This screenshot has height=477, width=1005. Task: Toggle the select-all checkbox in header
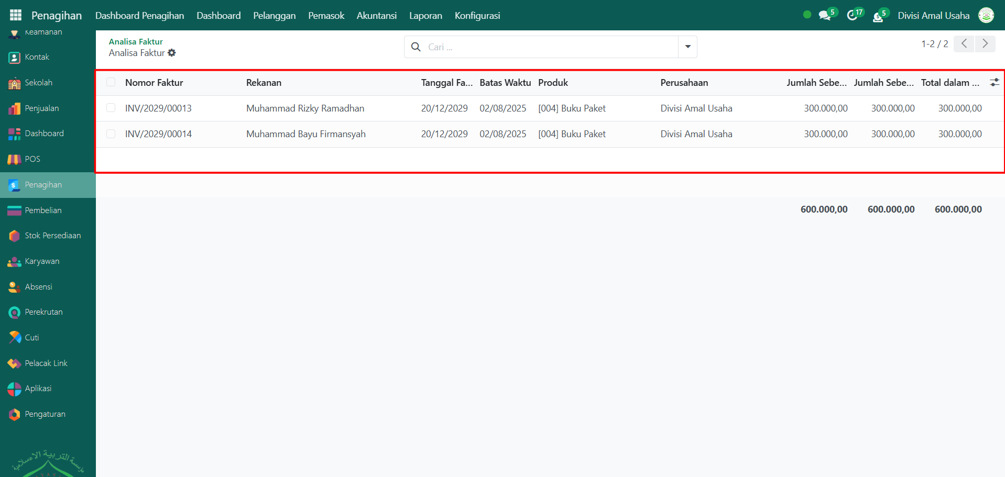tap(111, 82)
